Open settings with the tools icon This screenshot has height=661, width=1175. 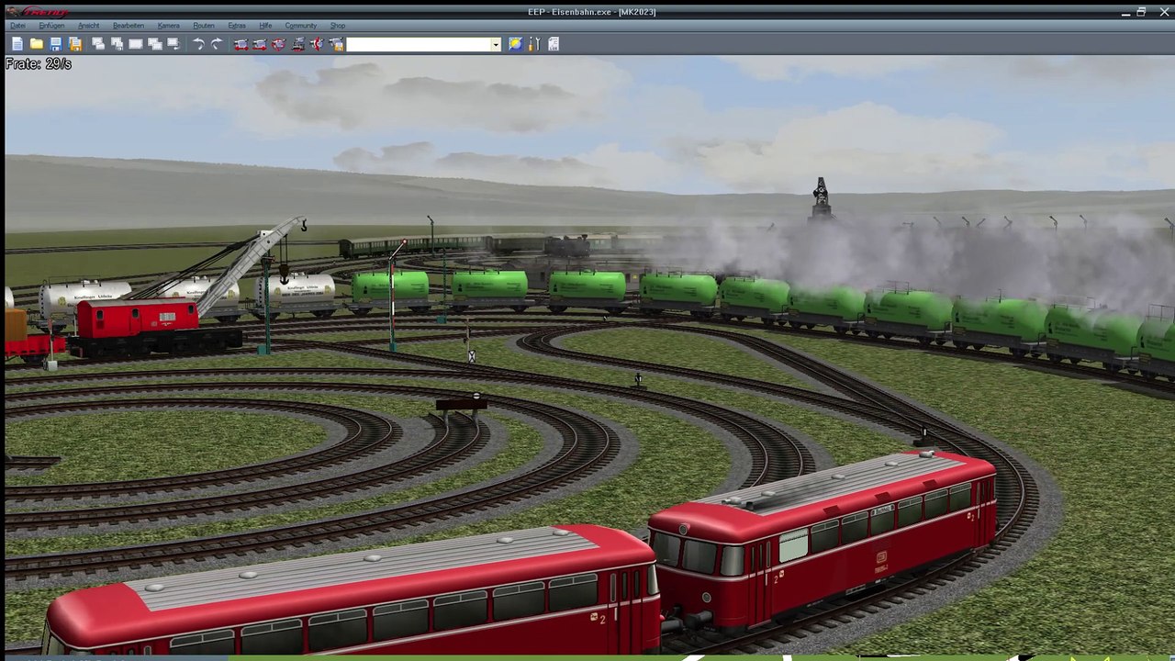[x=534, y=44]
